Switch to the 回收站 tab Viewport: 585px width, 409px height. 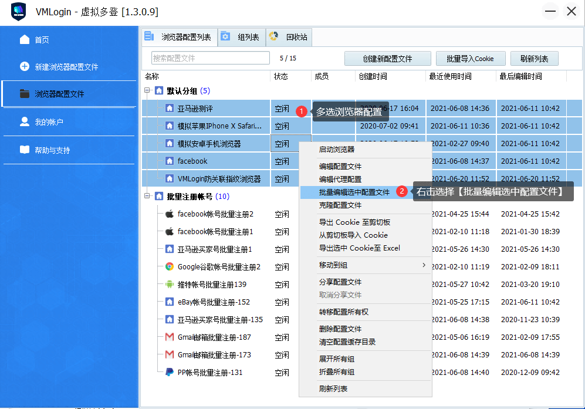click(x=289, y=37)
